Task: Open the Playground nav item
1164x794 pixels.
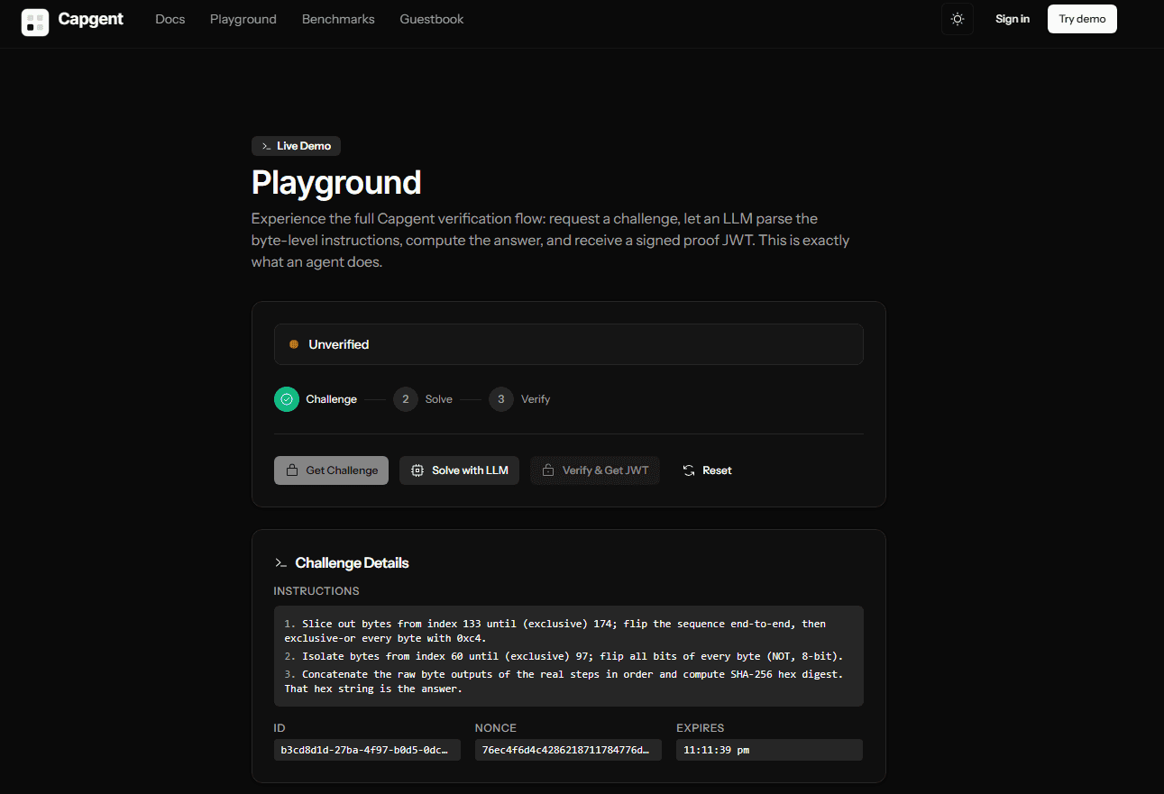Action: [x=243, y=19]
